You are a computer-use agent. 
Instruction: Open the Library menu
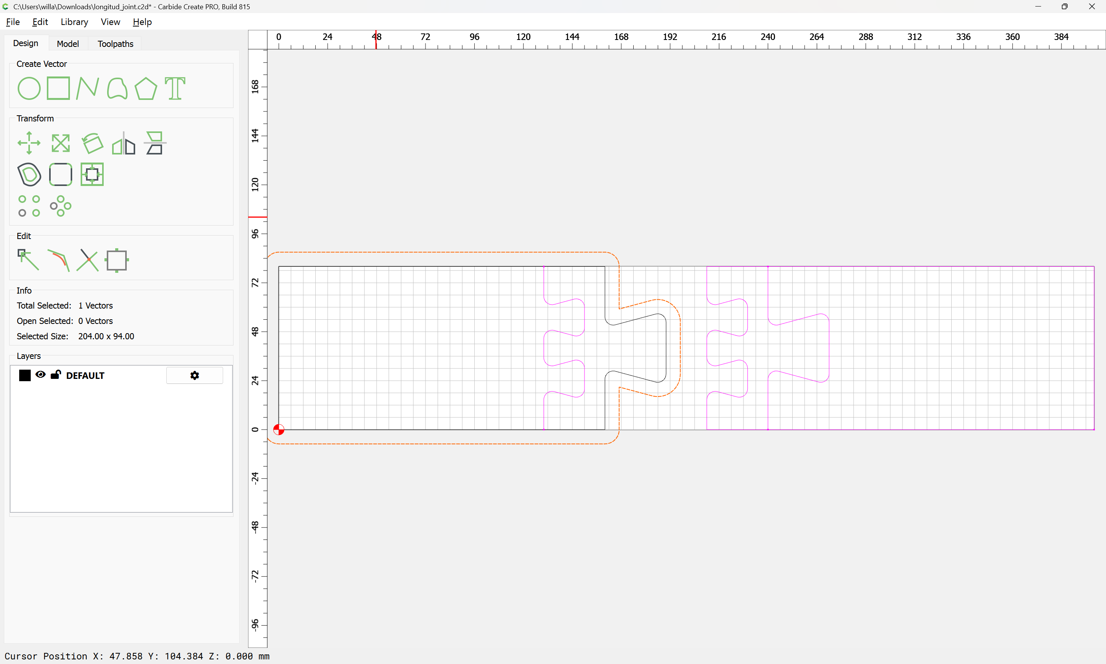(74, 22)
